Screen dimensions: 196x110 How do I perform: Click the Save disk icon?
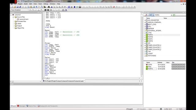click(17, 7)
